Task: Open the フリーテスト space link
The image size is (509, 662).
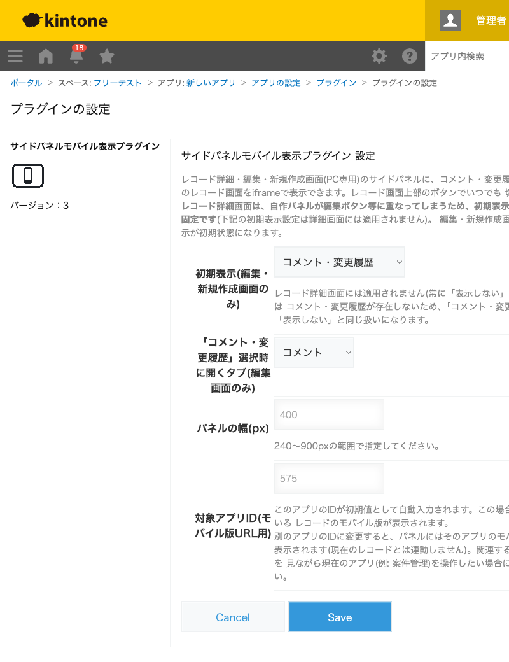Action: [x=117, y=83]
